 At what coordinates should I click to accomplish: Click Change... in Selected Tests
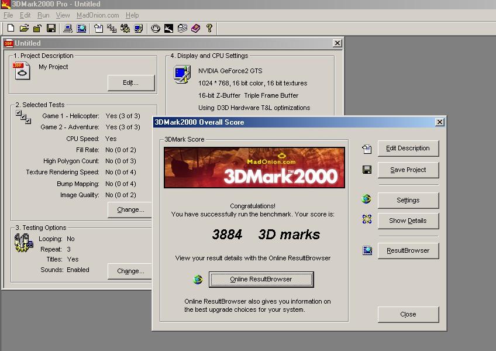point(130,210)
